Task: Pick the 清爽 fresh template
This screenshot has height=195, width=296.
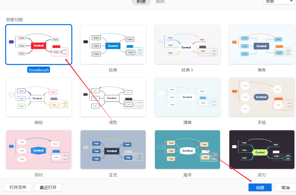Action: (187, 97)
